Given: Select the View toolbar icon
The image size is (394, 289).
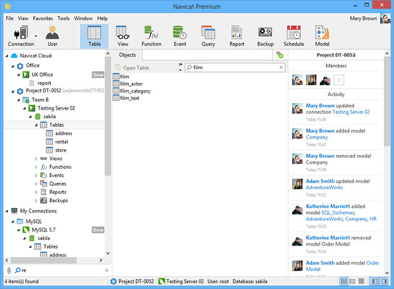Looking at the screenshot, I should click(x=123, y=36).
